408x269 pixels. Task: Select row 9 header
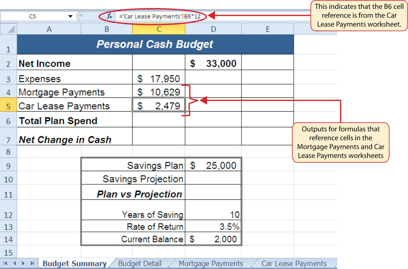click(8, 164)
